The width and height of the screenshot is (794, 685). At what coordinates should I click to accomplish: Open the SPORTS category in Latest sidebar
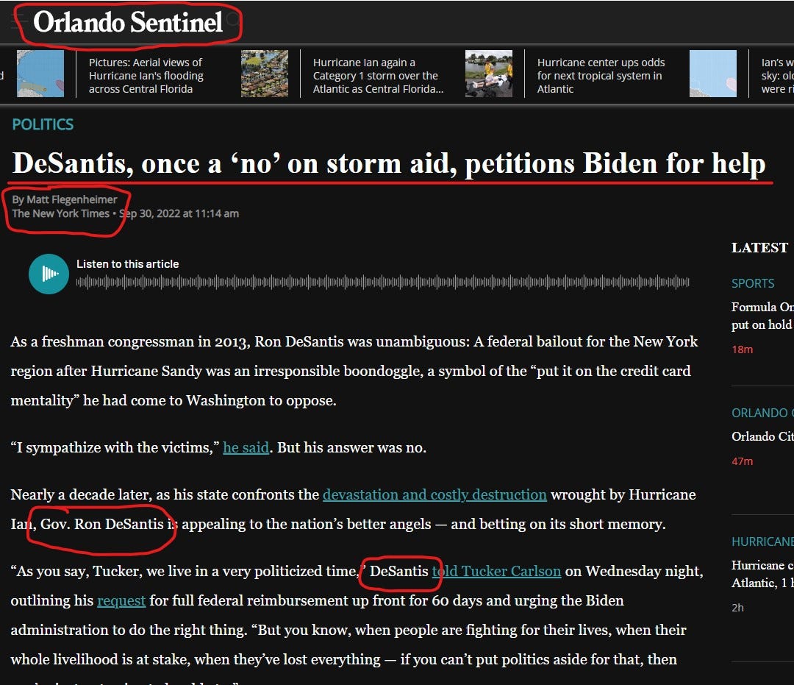tap(753, 283)
